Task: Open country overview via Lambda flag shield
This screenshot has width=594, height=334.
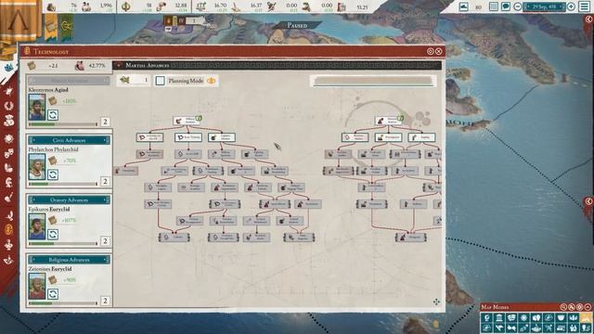Action: [x=19, y=20]
